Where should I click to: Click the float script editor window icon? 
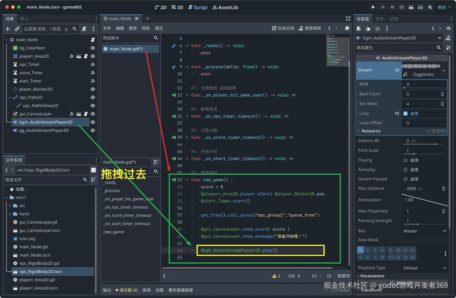tap(347, 28)
